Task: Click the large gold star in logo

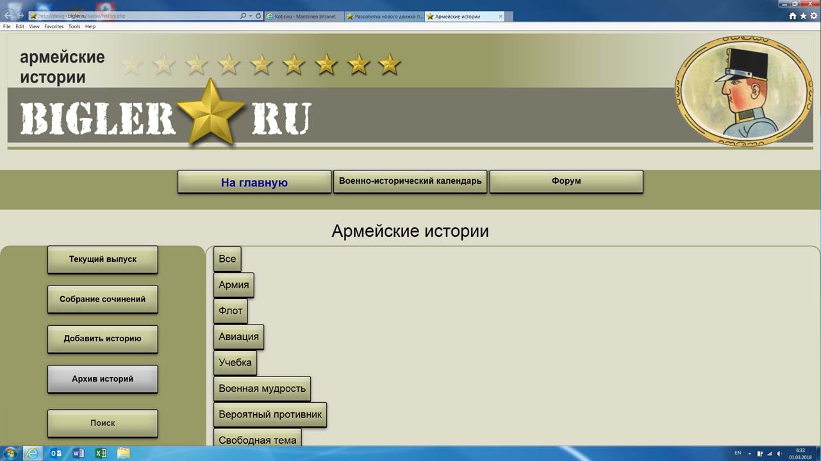Action: 210,112
